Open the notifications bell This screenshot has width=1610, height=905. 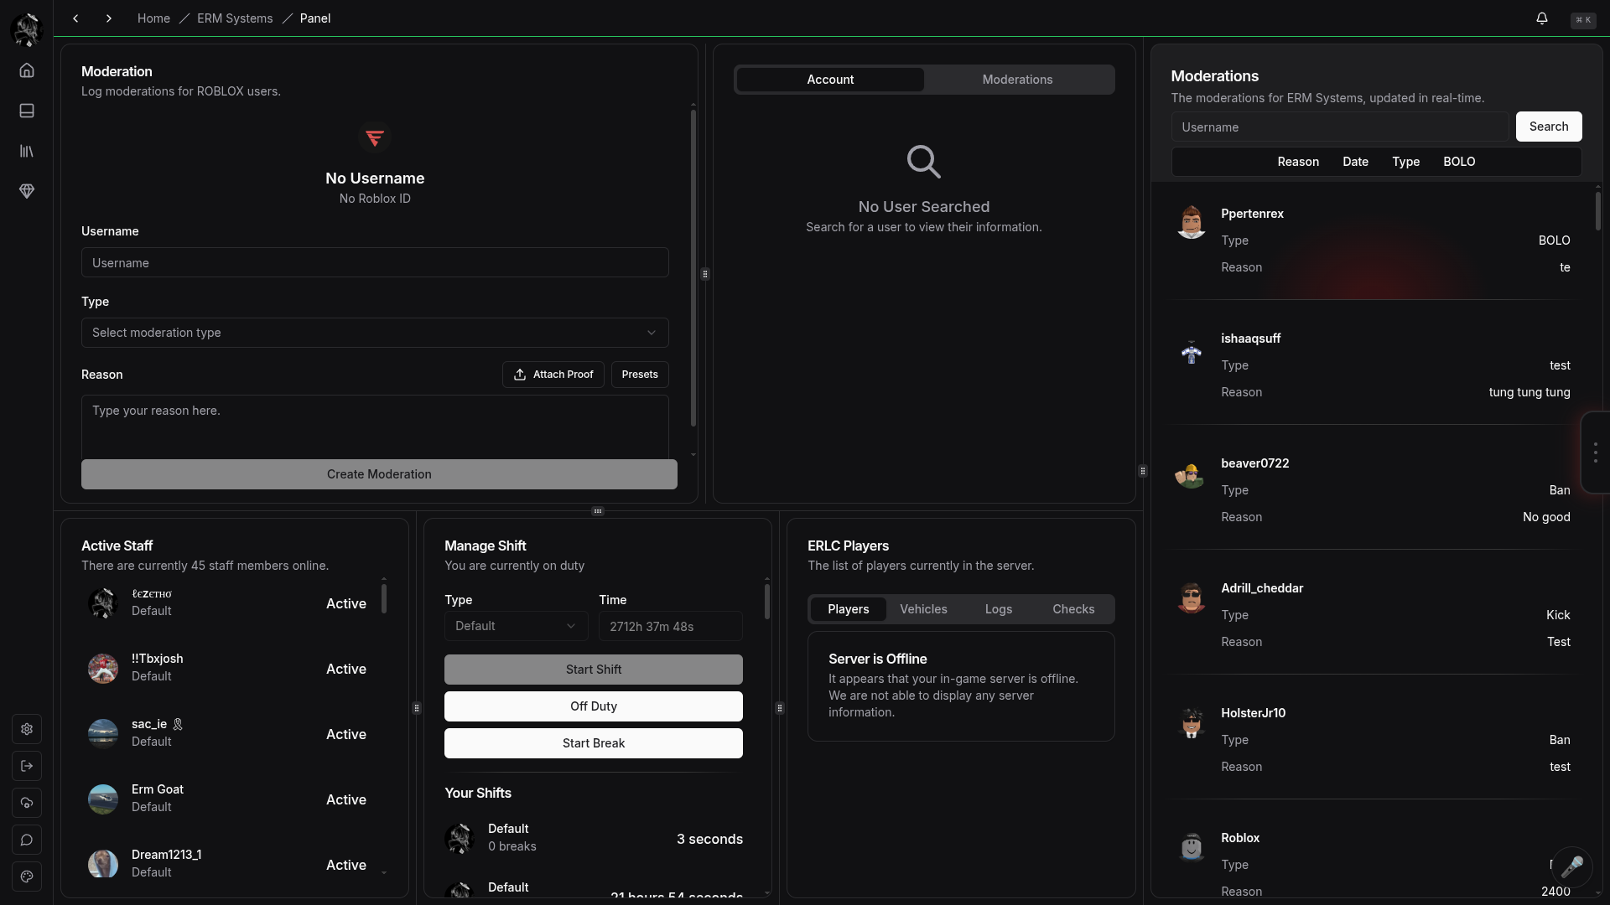(1541, 18)
